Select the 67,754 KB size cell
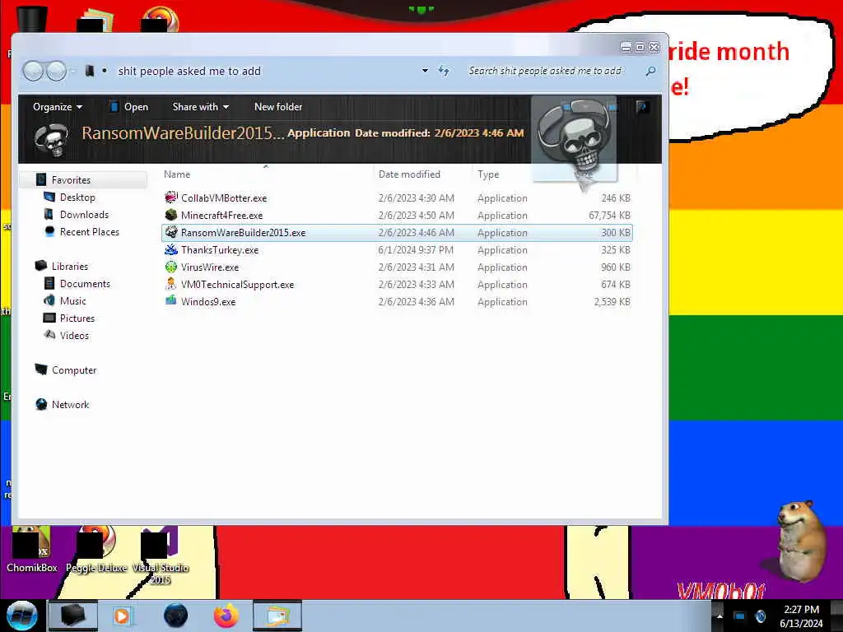The width and height of the screenshot is (843, 632). tap(609, 215)
